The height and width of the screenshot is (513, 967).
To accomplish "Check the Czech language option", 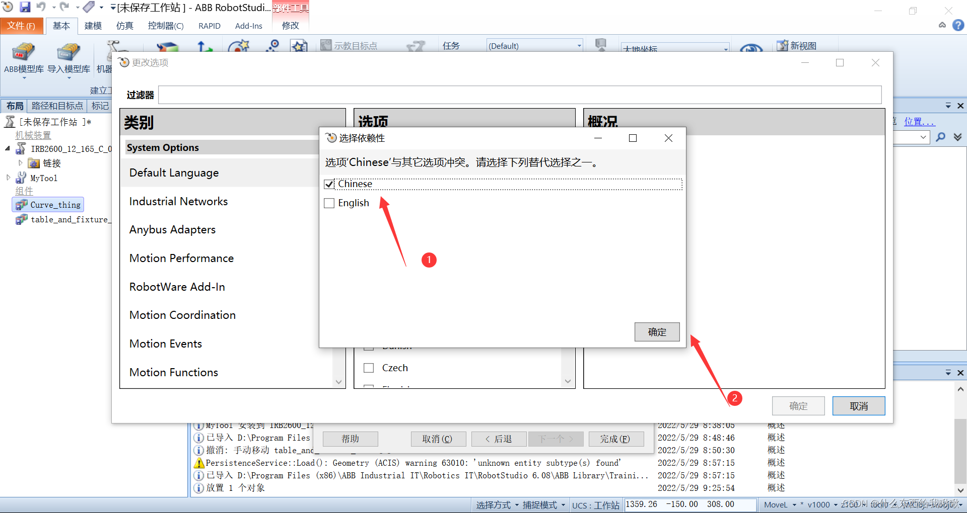I will coord(369,368).
